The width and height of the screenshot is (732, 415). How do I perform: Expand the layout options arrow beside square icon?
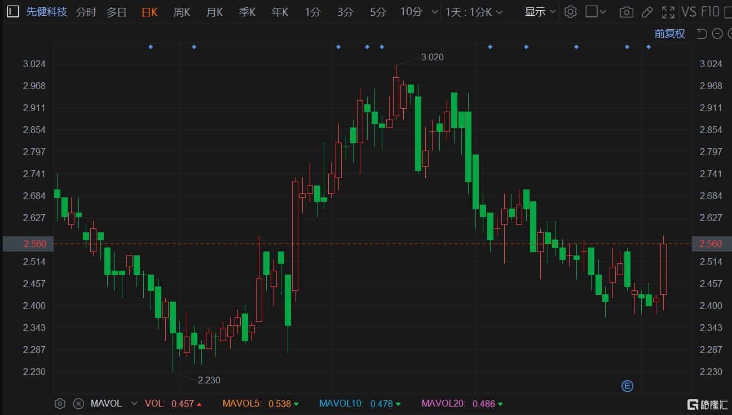(603, 12)
